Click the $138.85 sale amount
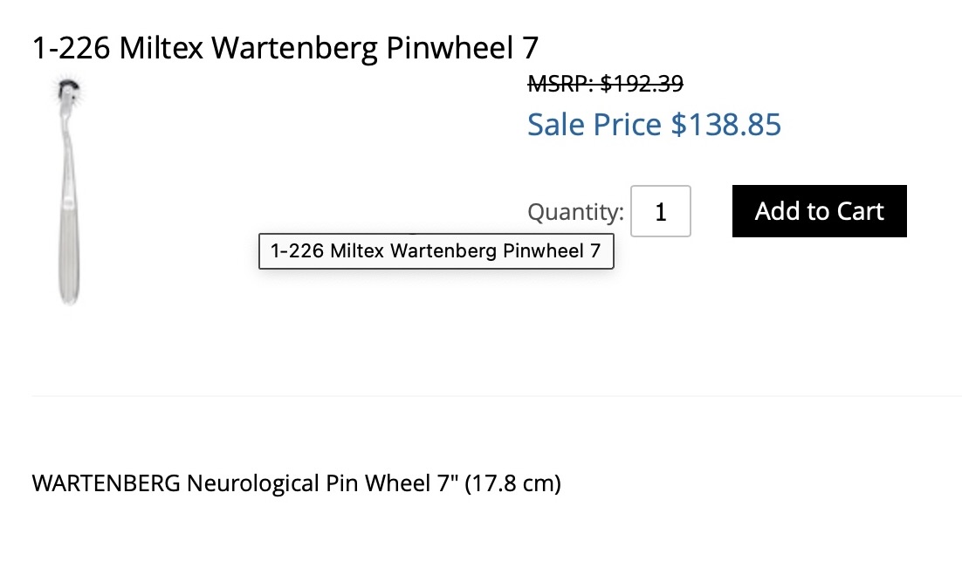962x561 pixels. click(725, 125)
